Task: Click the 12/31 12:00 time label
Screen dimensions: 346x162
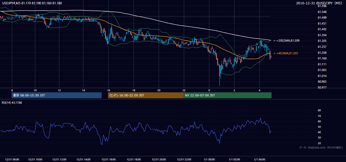Action: point(59,160)
